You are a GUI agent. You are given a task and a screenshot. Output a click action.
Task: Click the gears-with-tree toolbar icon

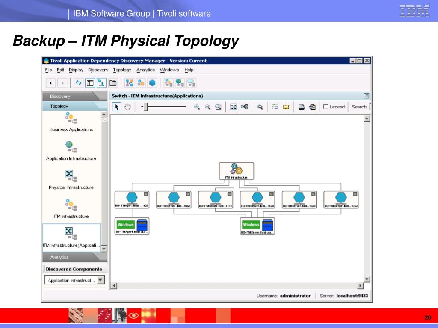coord(169,83)
